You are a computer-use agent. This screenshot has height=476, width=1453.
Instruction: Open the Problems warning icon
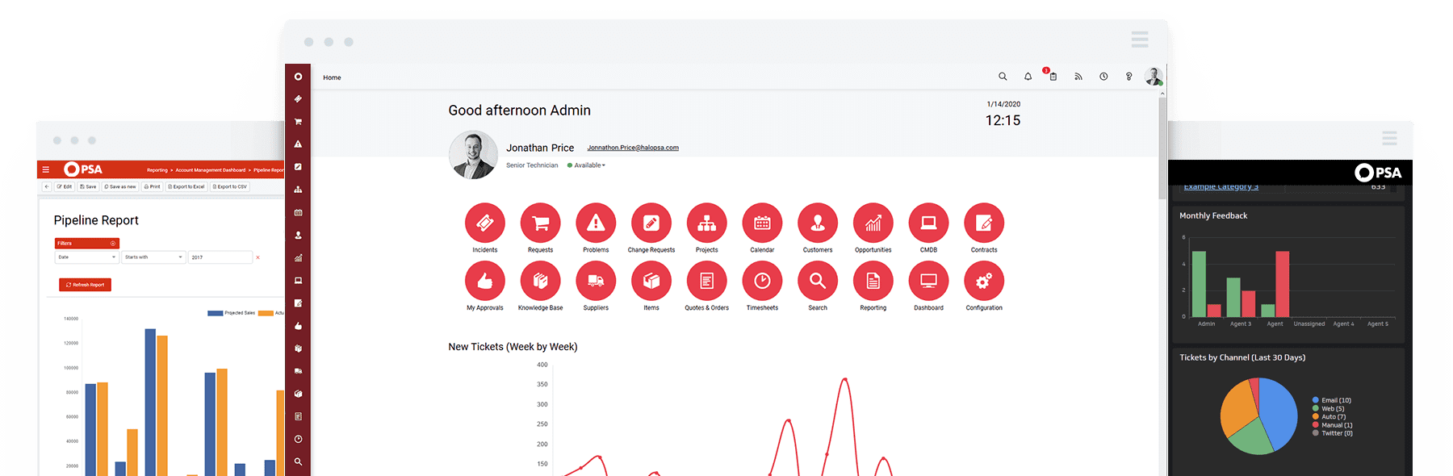point(596,223)
